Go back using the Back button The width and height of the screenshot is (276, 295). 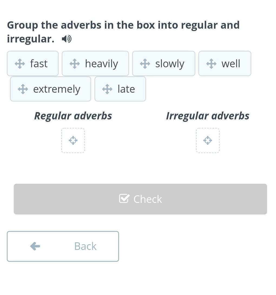pyautogui.click(x=63, y=246)
